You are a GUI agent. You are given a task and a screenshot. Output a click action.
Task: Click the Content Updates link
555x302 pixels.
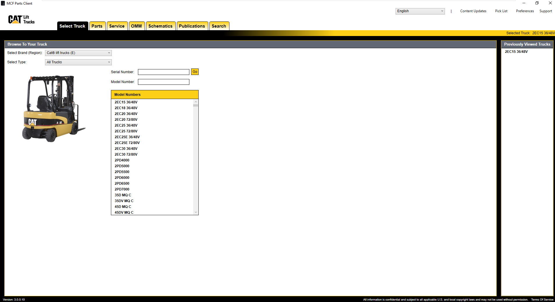coord(473,11)
